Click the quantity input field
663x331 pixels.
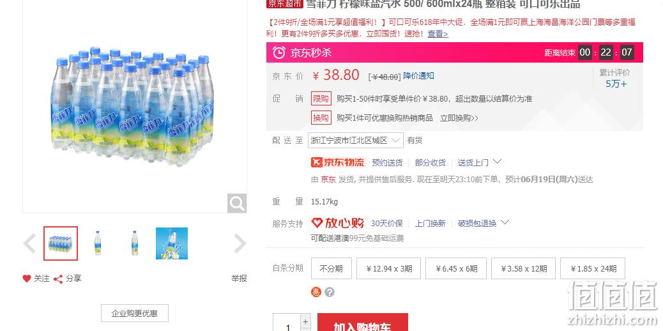point(287,323)
